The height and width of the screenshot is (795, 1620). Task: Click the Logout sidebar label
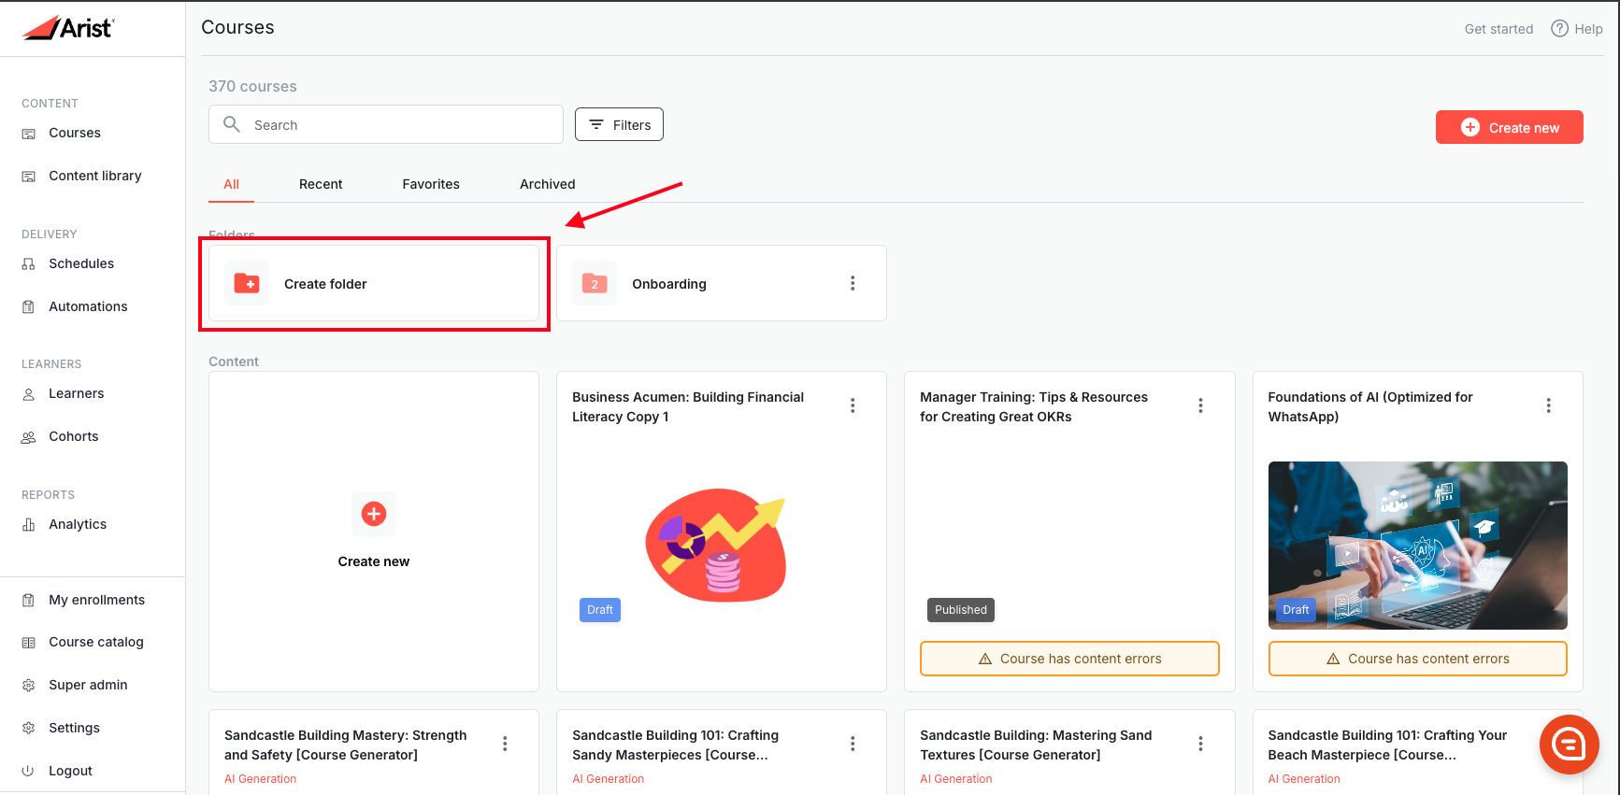[x=70, y=771]
